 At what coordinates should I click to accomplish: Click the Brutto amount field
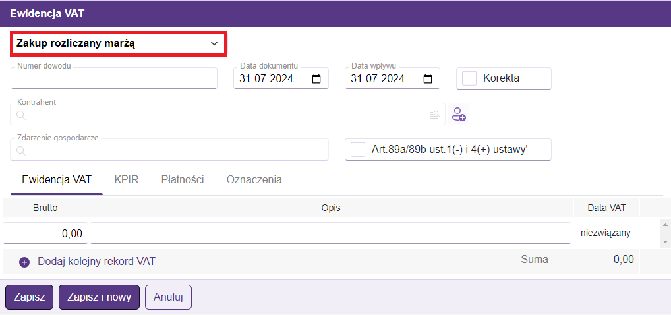[x=45, y=233]
